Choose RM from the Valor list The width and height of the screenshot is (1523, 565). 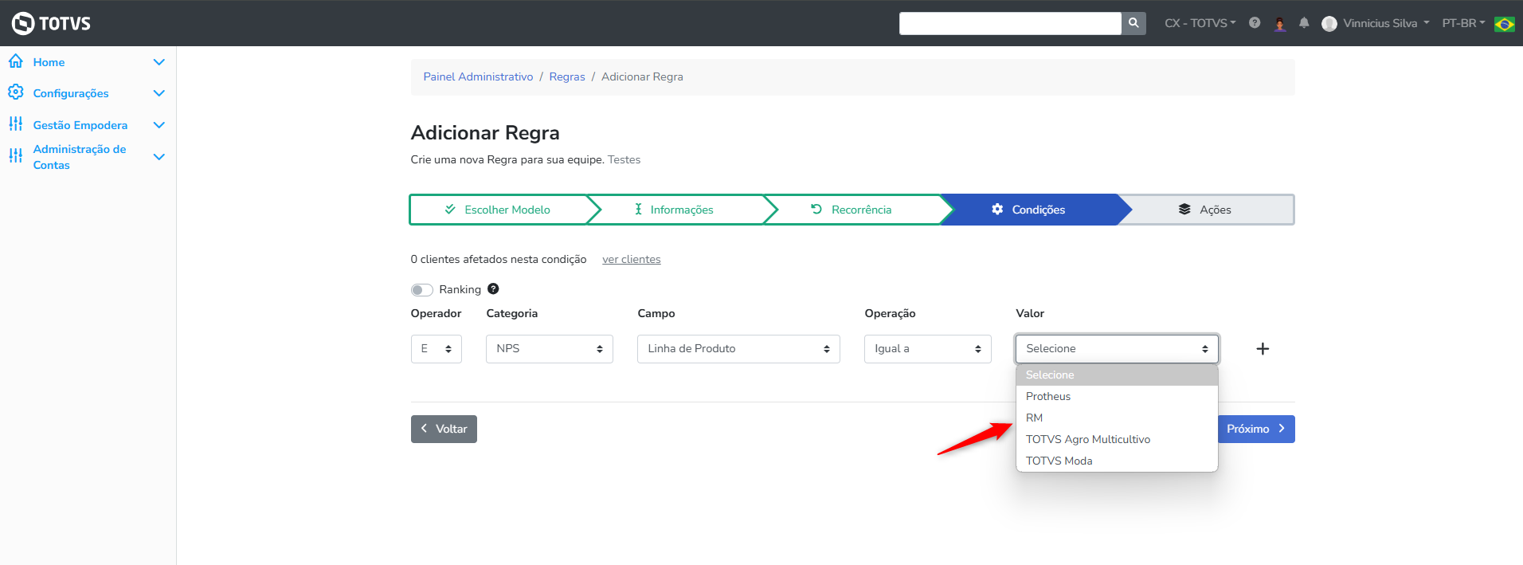tap(1117, 418)
